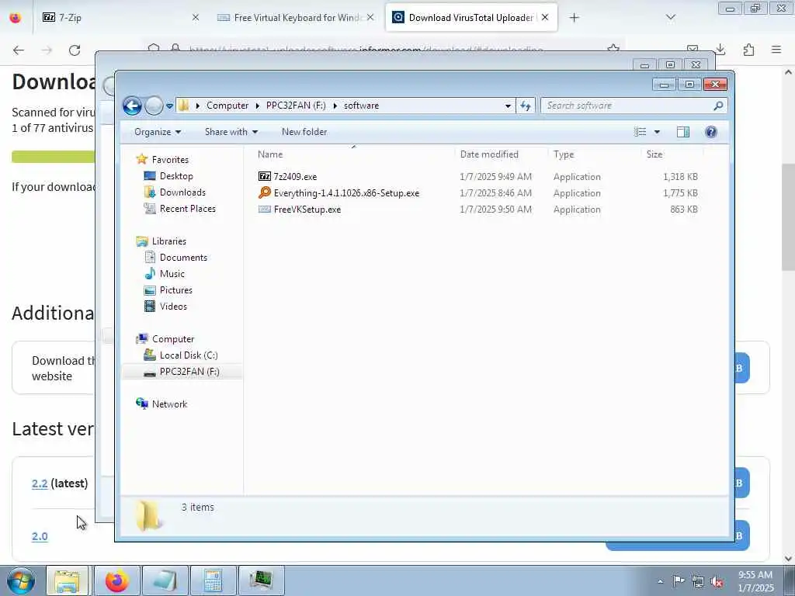Sort by Size column header
Image resolution: width=795 pixels, height=596 pixels.
pos(672,154)
